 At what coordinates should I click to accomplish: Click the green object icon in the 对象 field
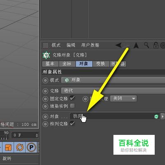click(x=156, y=117)
